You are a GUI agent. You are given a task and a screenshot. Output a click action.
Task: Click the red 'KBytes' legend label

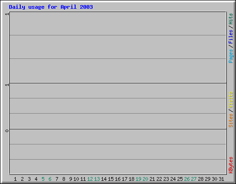(x=230, y=165)
